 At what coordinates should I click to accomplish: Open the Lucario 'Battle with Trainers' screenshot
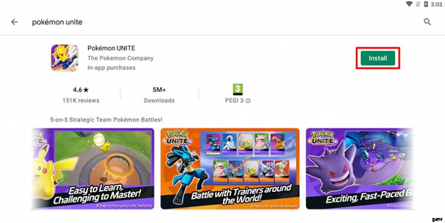point(230,169)
